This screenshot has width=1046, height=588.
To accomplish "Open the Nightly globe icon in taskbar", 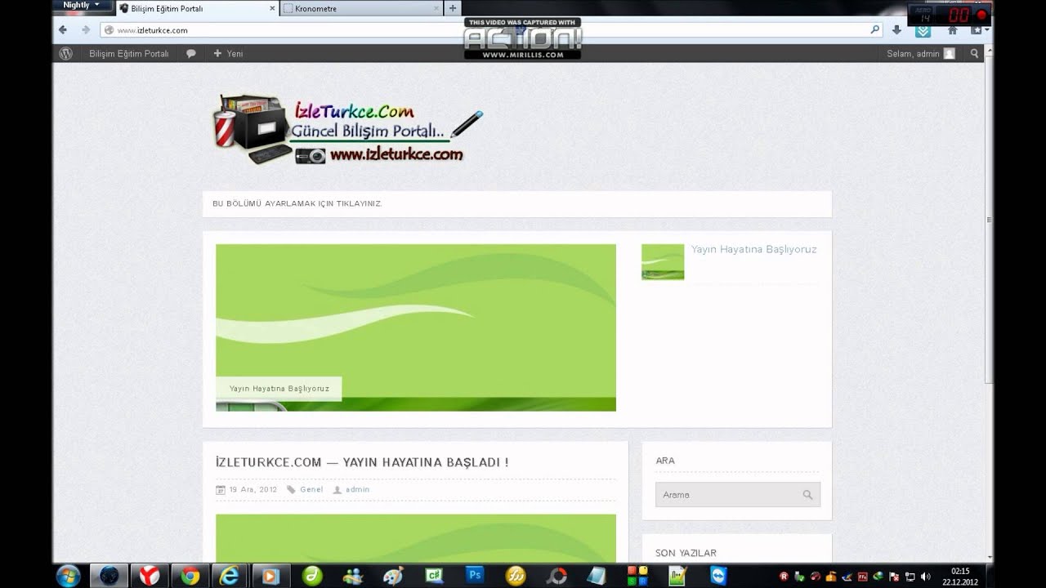I will pos(110,576).
